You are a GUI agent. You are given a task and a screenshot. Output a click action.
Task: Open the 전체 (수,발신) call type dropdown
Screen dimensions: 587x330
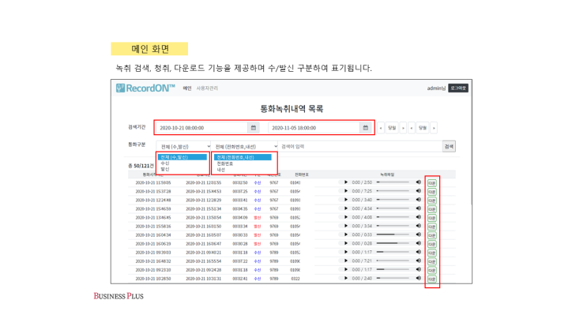point(183,146)
